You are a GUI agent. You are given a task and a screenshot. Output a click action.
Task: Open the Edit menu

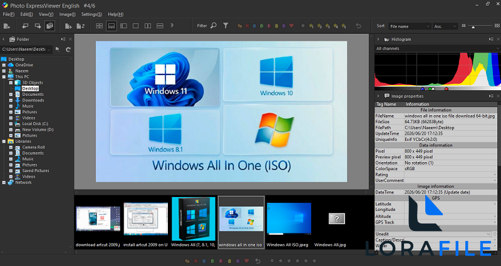26,14
